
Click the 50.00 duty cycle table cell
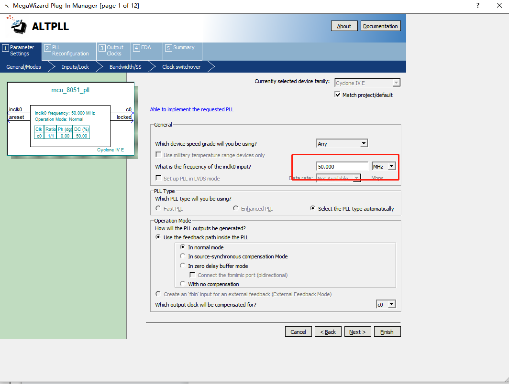pyautogui.click(x=81, y=136)
